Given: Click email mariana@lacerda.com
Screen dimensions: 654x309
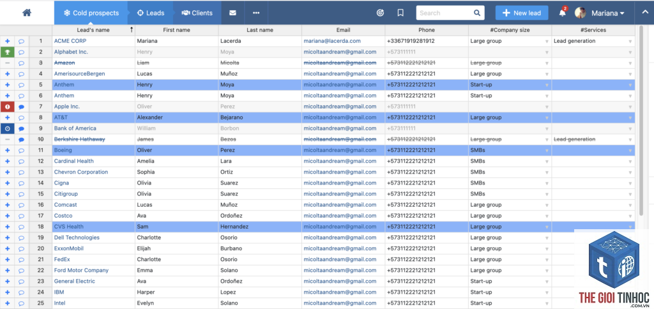Looking at the screenshot, I should [x=332, y=41].
